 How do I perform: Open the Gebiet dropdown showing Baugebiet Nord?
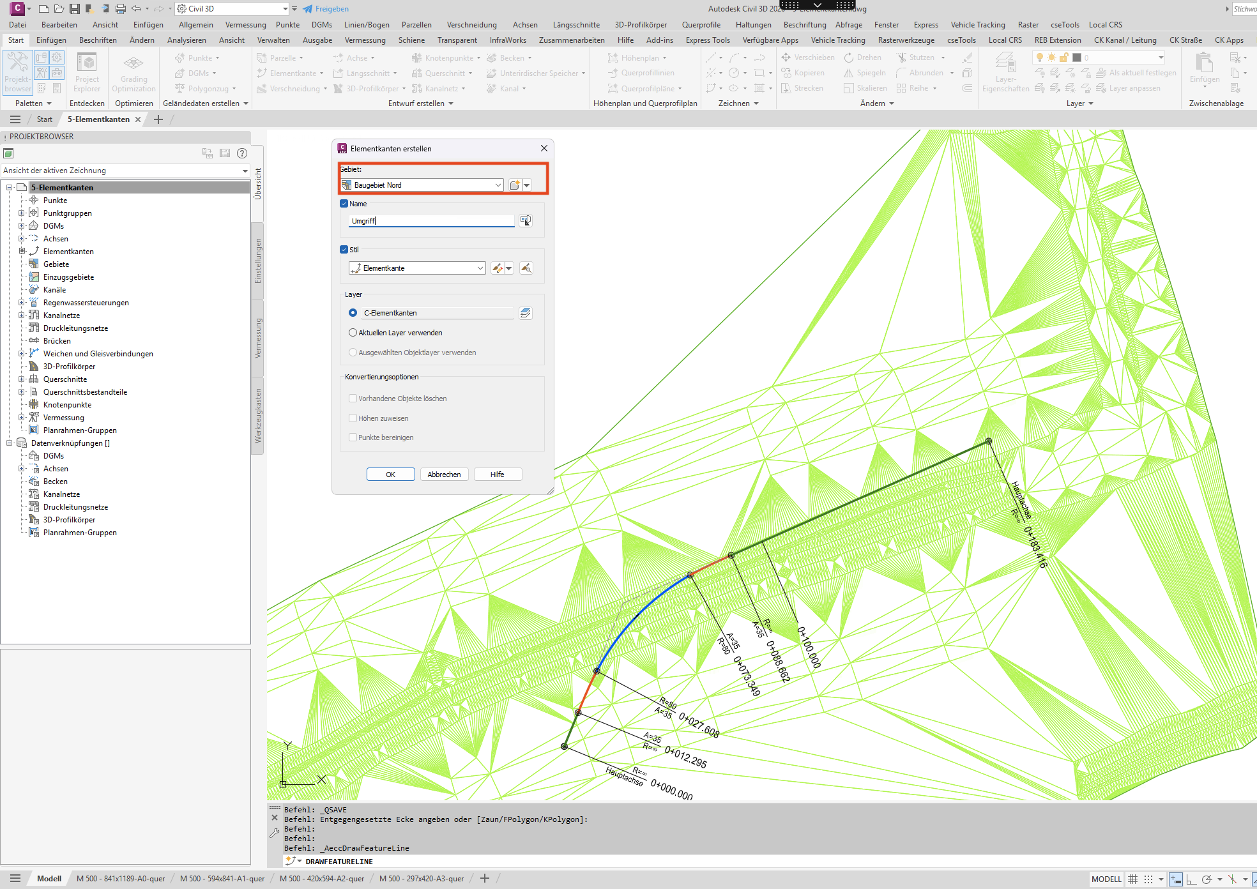[x=422, y=185]
